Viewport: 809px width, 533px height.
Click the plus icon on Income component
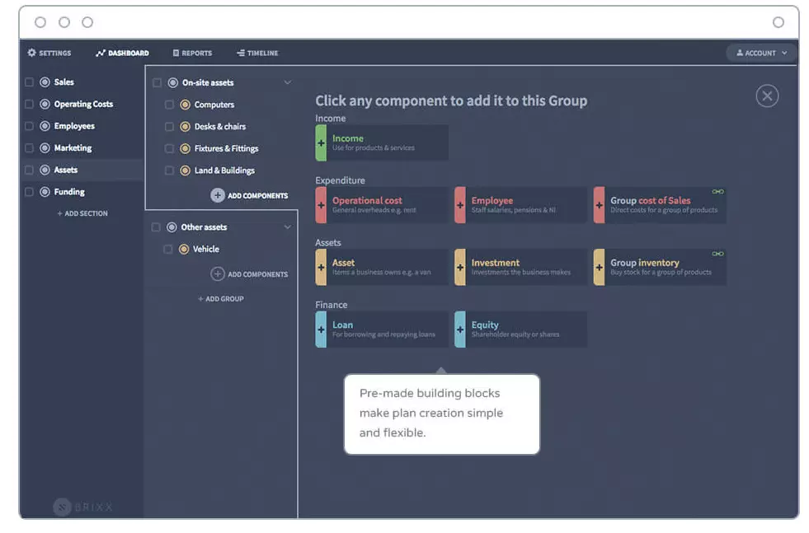coord(321,143)
